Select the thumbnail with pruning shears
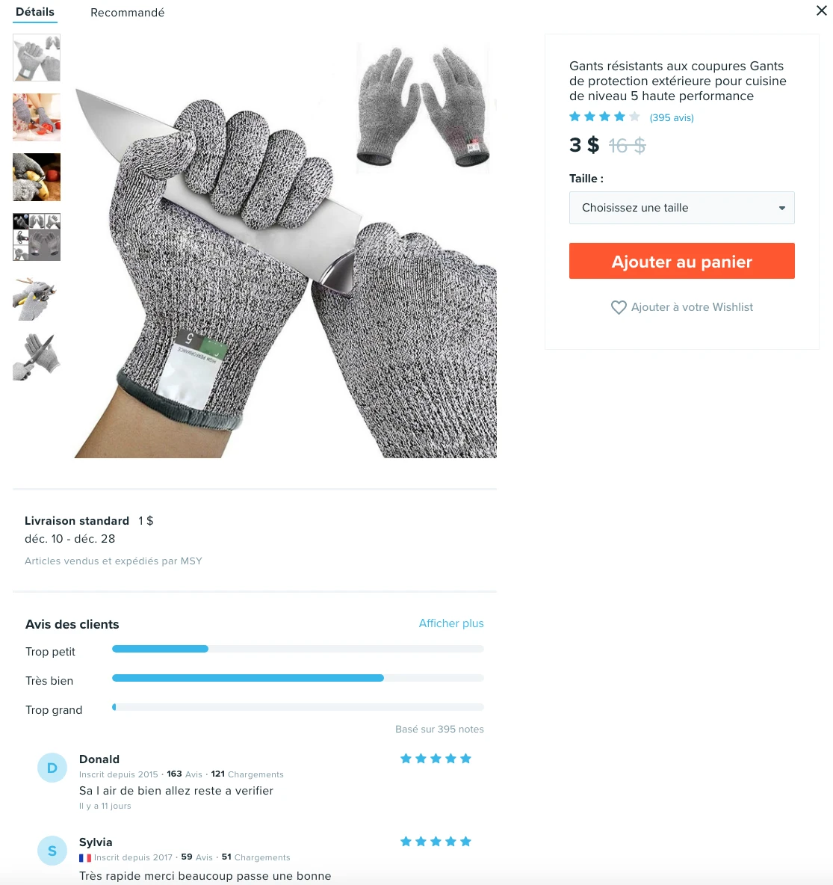 [x=37, y=297]
